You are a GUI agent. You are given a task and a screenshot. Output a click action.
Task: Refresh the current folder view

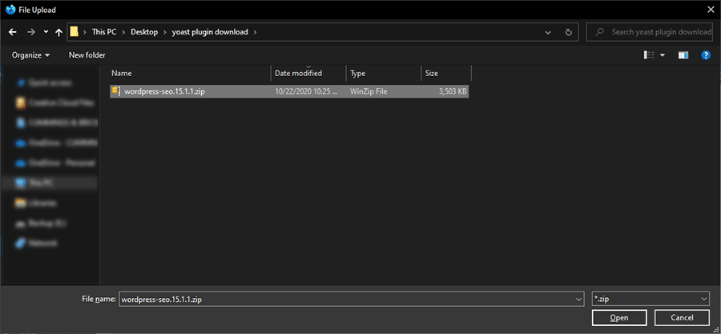[568, 32]
